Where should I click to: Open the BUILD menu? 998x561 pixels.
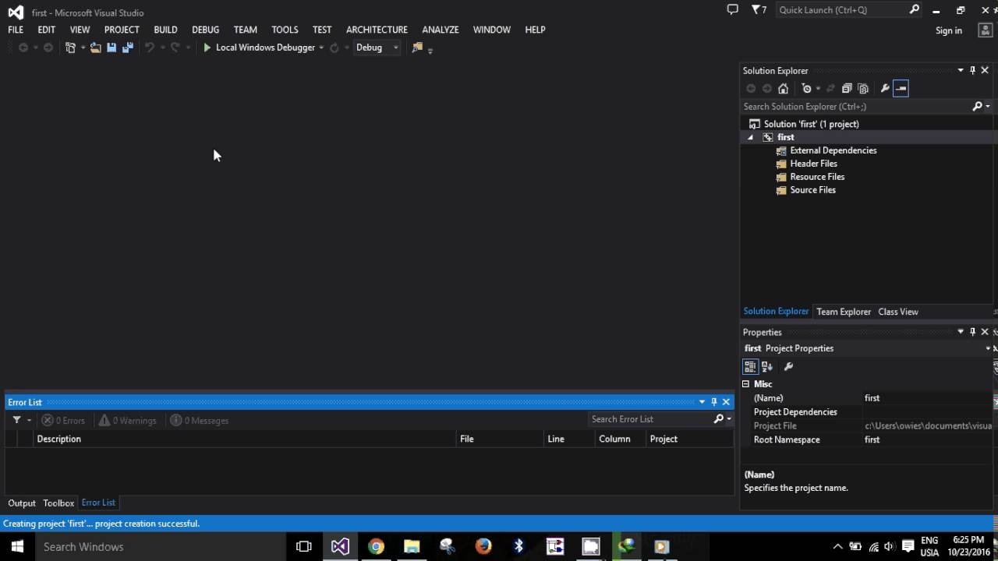165,30
